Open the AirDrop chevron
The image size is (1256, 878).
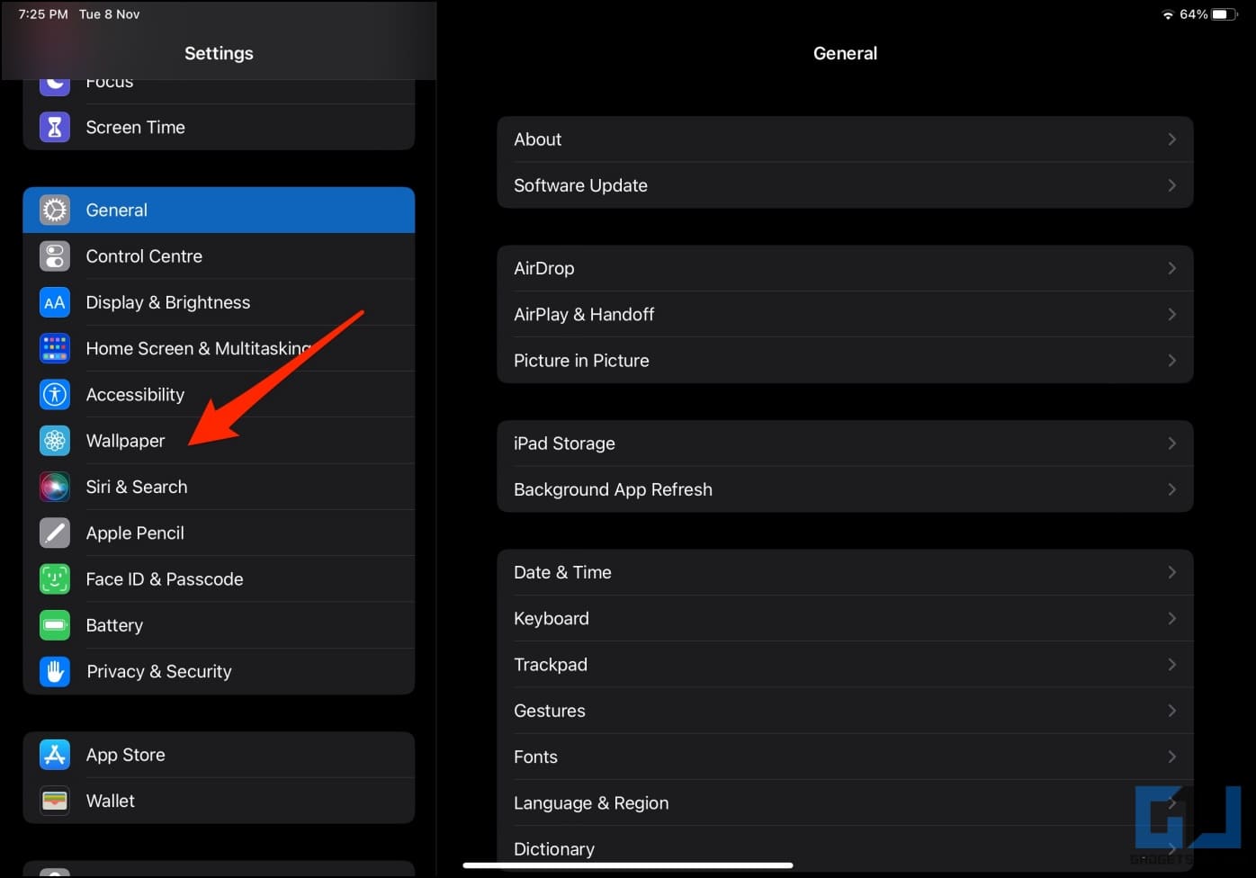point(1171,268)
